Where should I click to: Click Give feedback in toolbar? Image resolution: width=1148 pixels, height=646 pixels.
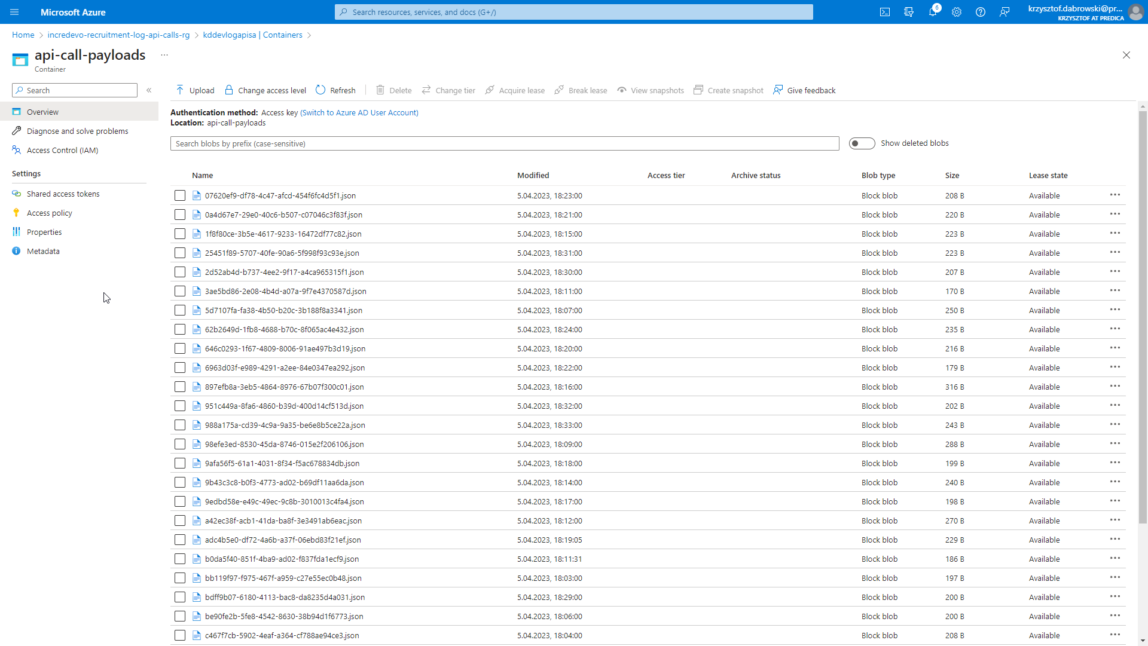click(x=804, y=90)
